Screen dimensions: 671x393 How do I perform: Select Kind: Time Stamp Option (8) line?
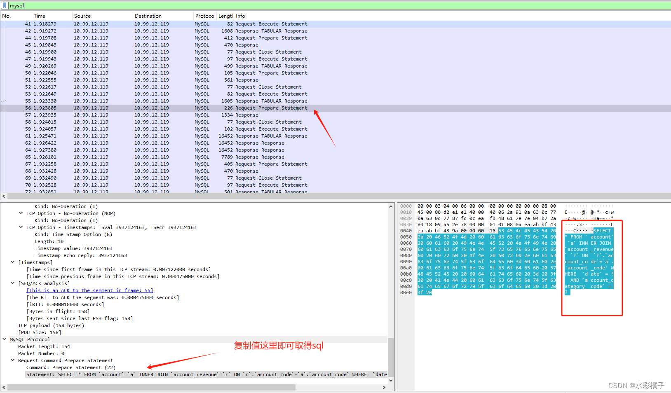73,234
